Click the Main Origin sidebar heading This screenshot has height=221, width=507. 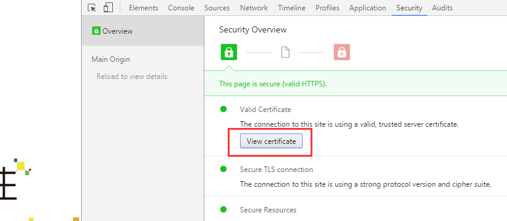coord(110,59)
